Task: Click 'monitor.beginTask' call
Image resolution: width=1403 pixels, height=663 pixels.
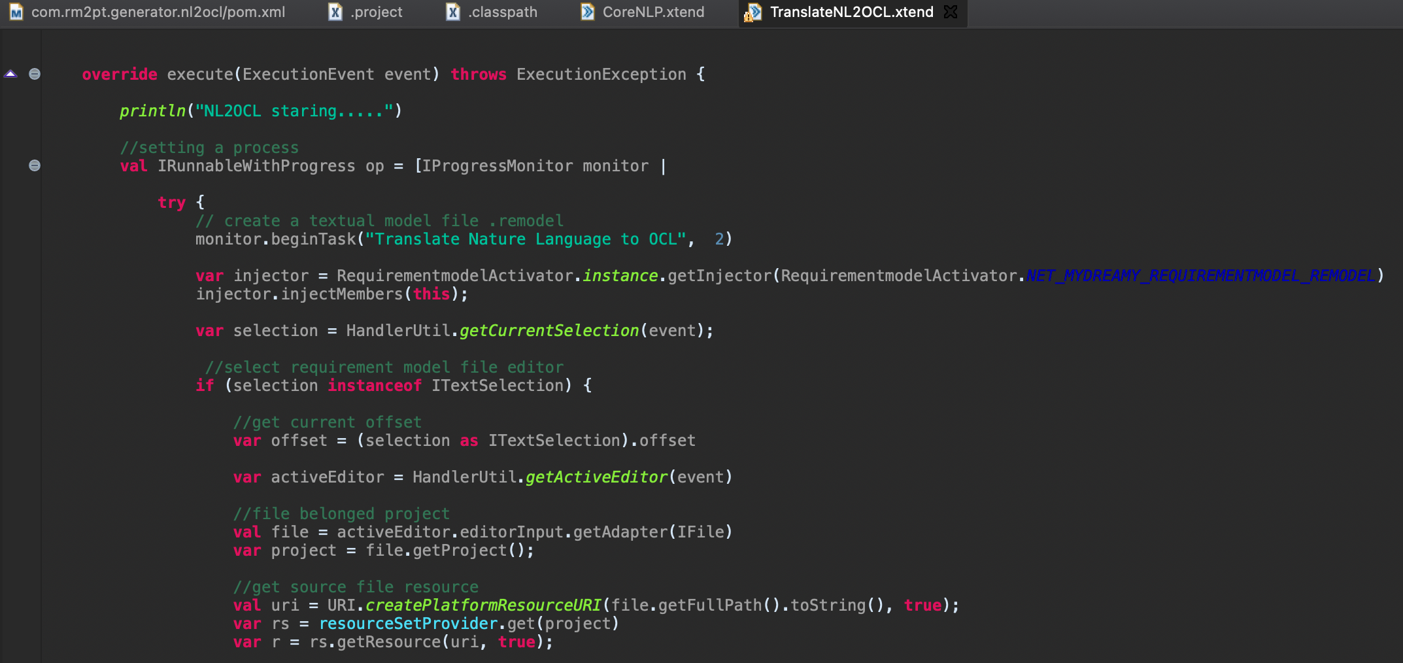Action: 275,239
